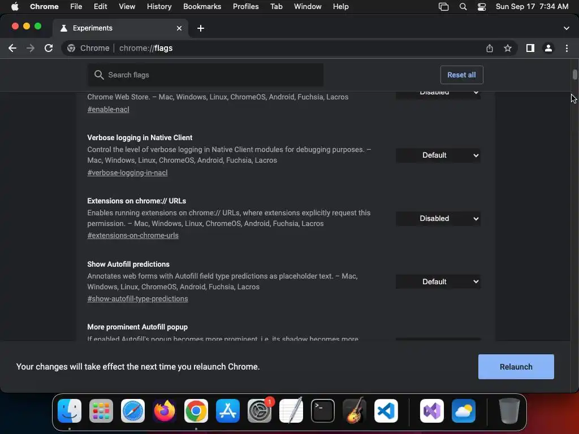The height and width of the screenshot is (434, 579).
Task: Follow the #verbose-logging-in-nacl link
Action: [127, 173]
